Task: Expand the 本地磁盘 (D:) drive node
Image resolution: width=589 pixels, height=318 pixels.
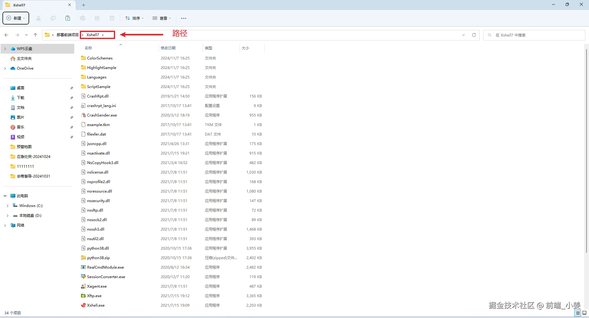Action: click(7, 216)
